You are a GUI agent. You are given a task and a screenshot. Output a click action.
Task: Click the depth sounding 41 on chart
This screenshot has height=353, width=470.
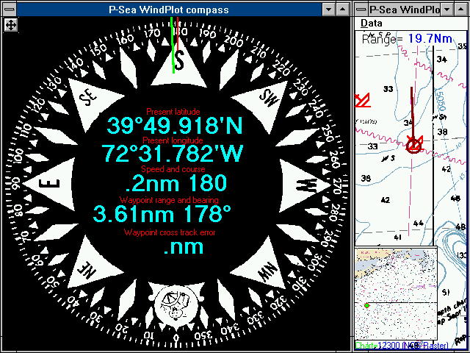coord(398,237)
